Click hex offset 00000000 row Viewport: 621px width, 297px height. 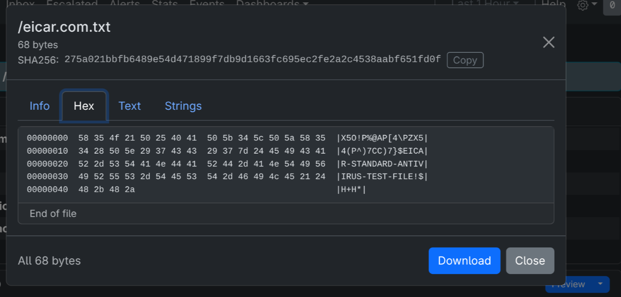tap(227, 138)
